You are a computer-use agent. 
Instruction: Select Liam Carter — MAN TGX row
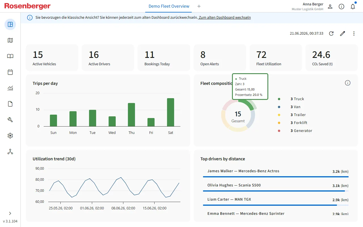coord(276,201)
